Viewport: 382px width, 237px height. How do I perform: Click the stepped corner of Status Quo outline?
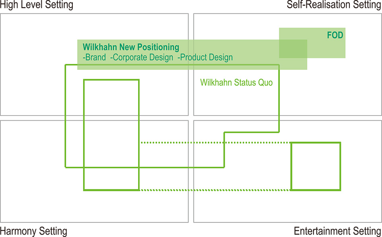224,133
